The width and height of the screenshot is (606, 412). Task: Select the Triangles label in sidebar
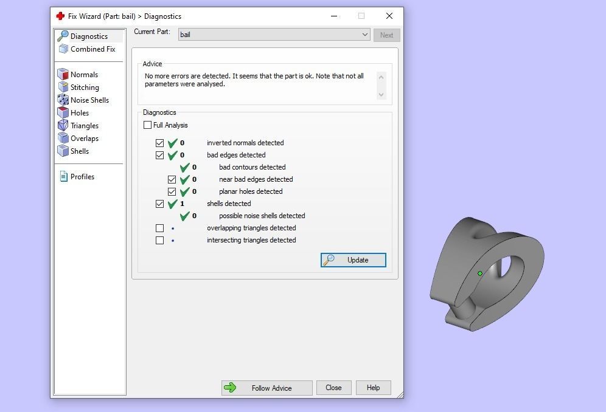(84, 126)
